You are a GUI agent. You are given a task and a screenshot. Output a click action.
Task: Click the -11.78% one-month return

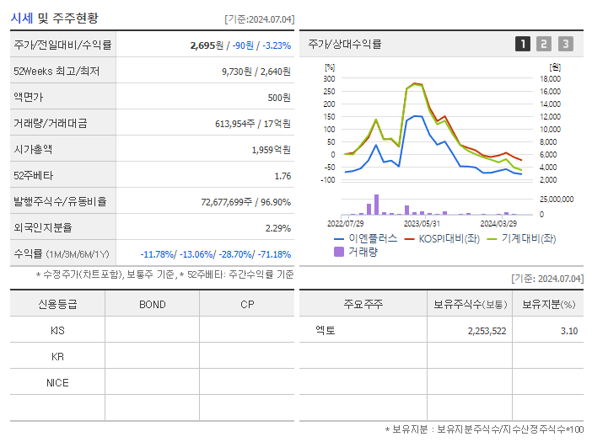(x=157, y=254)
